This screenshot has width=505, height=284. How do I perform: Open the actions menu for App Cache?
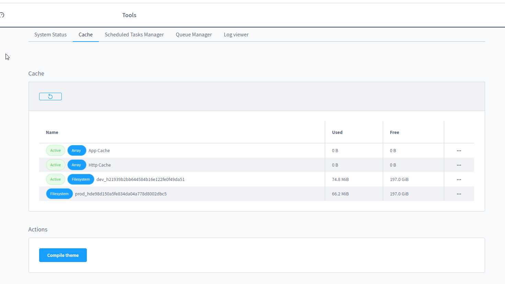459,151
